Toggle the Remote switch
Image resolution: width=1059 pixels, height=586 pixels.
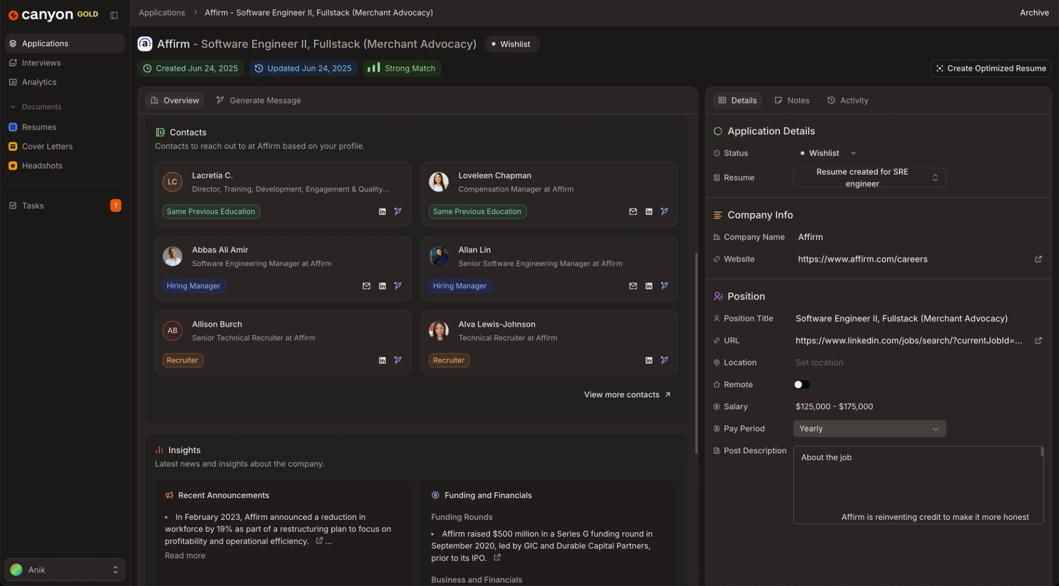pyautogui.click(x=801, y=384)
